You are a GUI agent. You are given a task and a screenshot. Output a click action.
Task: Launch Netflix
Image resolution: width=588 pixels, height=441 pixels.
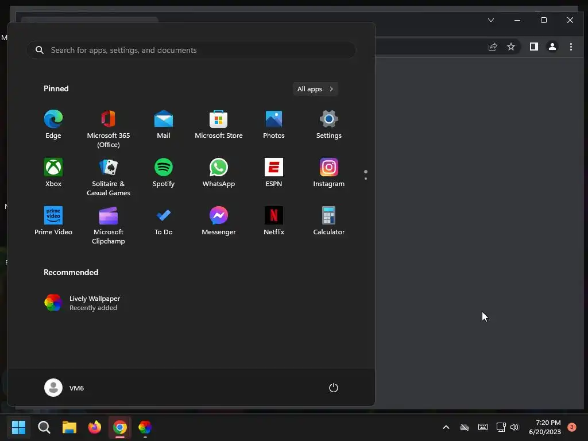pos(274,221)
